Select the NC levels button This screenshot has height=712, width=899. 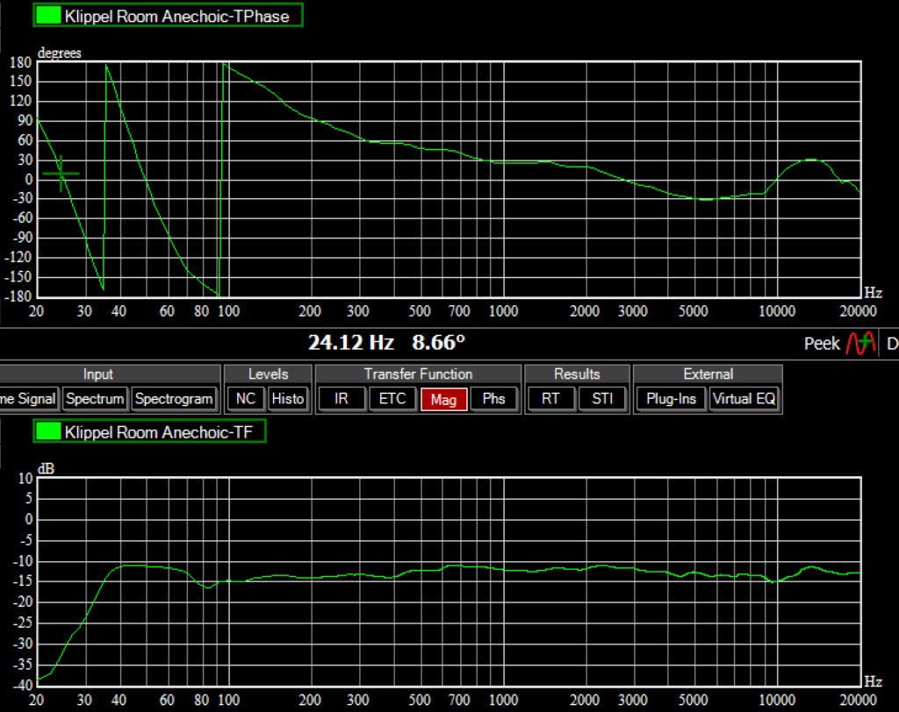246,399
